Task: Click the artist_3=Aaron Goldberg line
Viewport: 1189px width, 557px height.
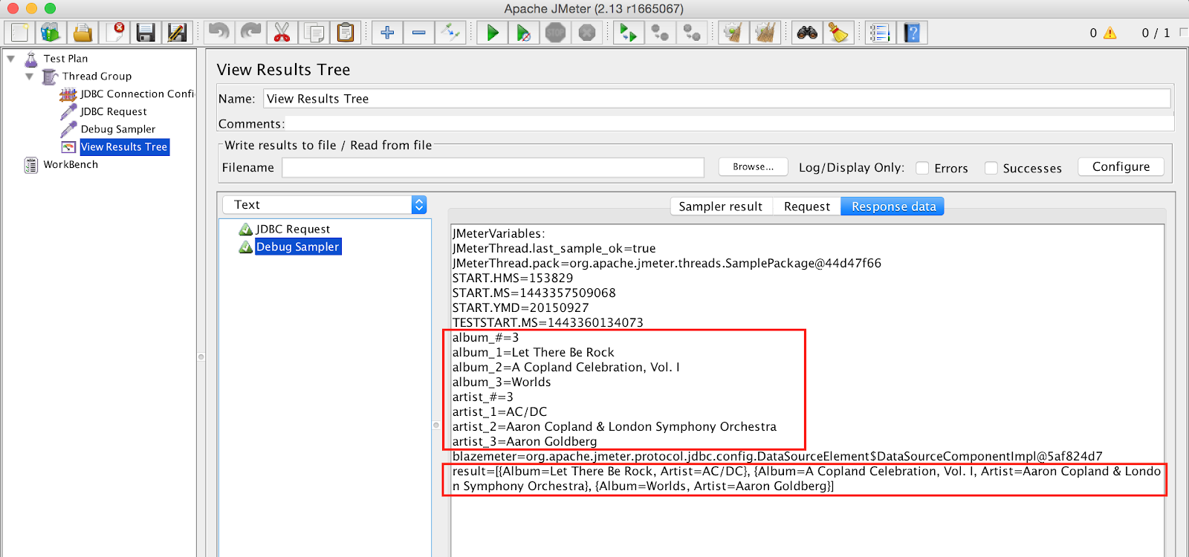Action: (x=525, y=442)
